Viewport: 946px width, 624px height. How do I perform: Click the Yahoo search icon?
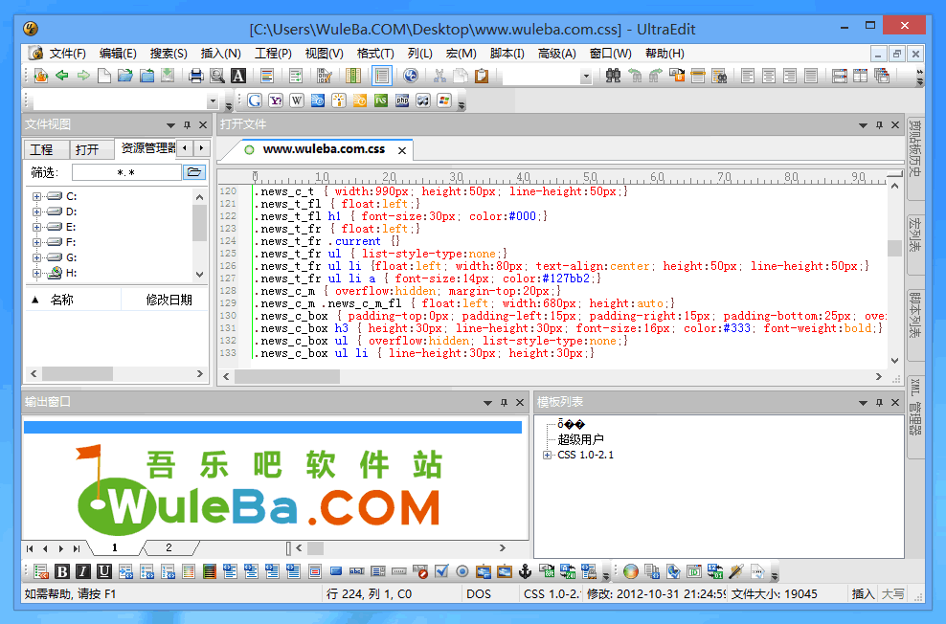click(276, 100)
